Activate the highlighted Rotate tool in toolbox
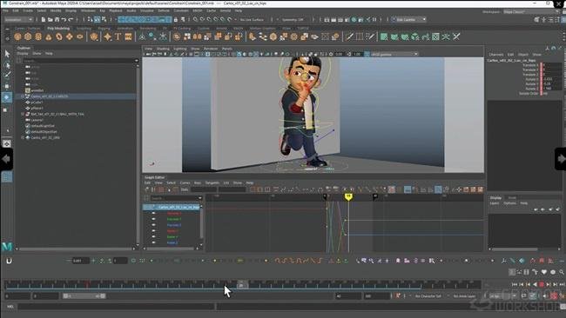 (7, 97)
